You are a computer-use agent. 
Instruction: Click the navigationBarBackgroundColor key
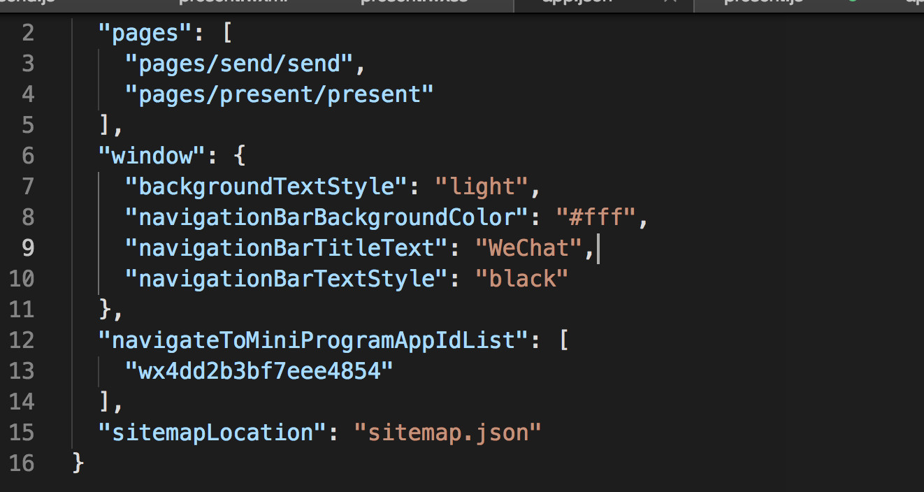coord(326,217)
